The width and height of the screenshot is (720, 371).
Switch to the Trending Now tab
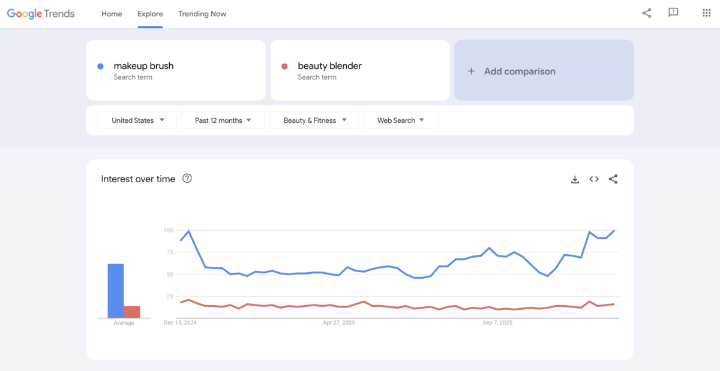pos(202,13)
